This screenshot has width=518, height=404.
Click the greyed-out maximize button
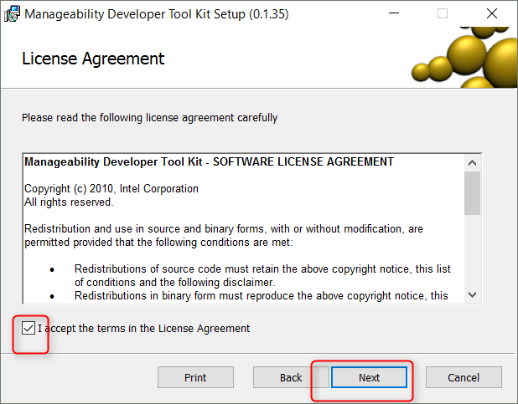(443, 13)
